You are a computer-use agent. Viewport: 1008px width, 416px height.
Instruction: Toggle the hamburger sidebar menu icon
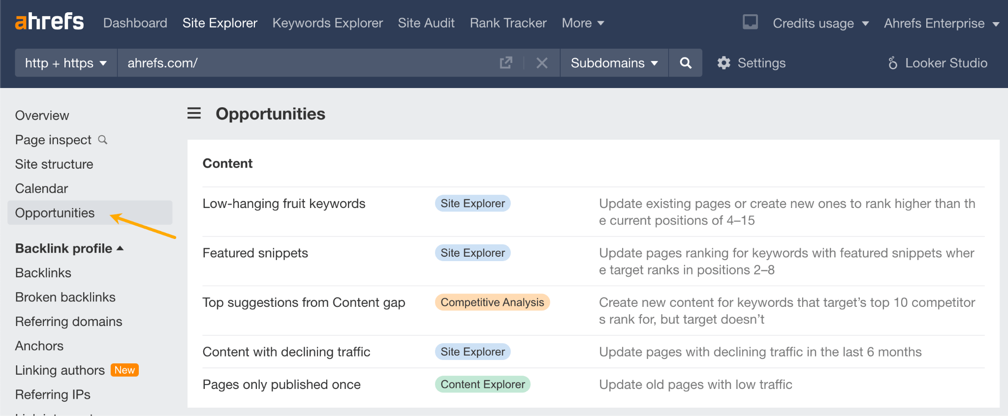pyautogui.click(x=194, y=114)
